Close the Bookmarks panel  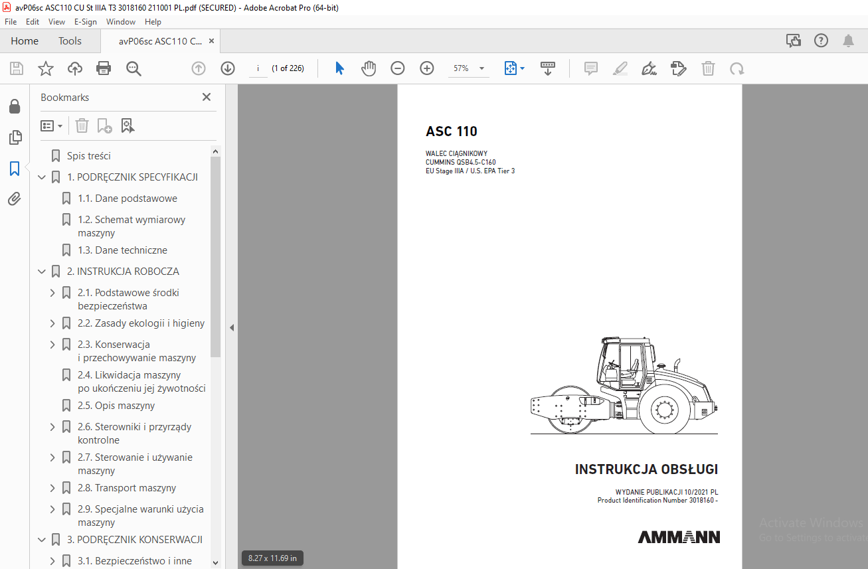click(207, 98)
